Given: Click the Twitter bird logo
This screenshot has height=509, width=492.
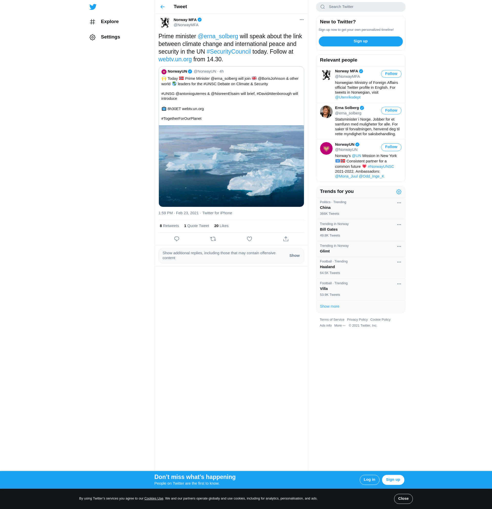Looking at the screenshot, I should click(93, 7).
